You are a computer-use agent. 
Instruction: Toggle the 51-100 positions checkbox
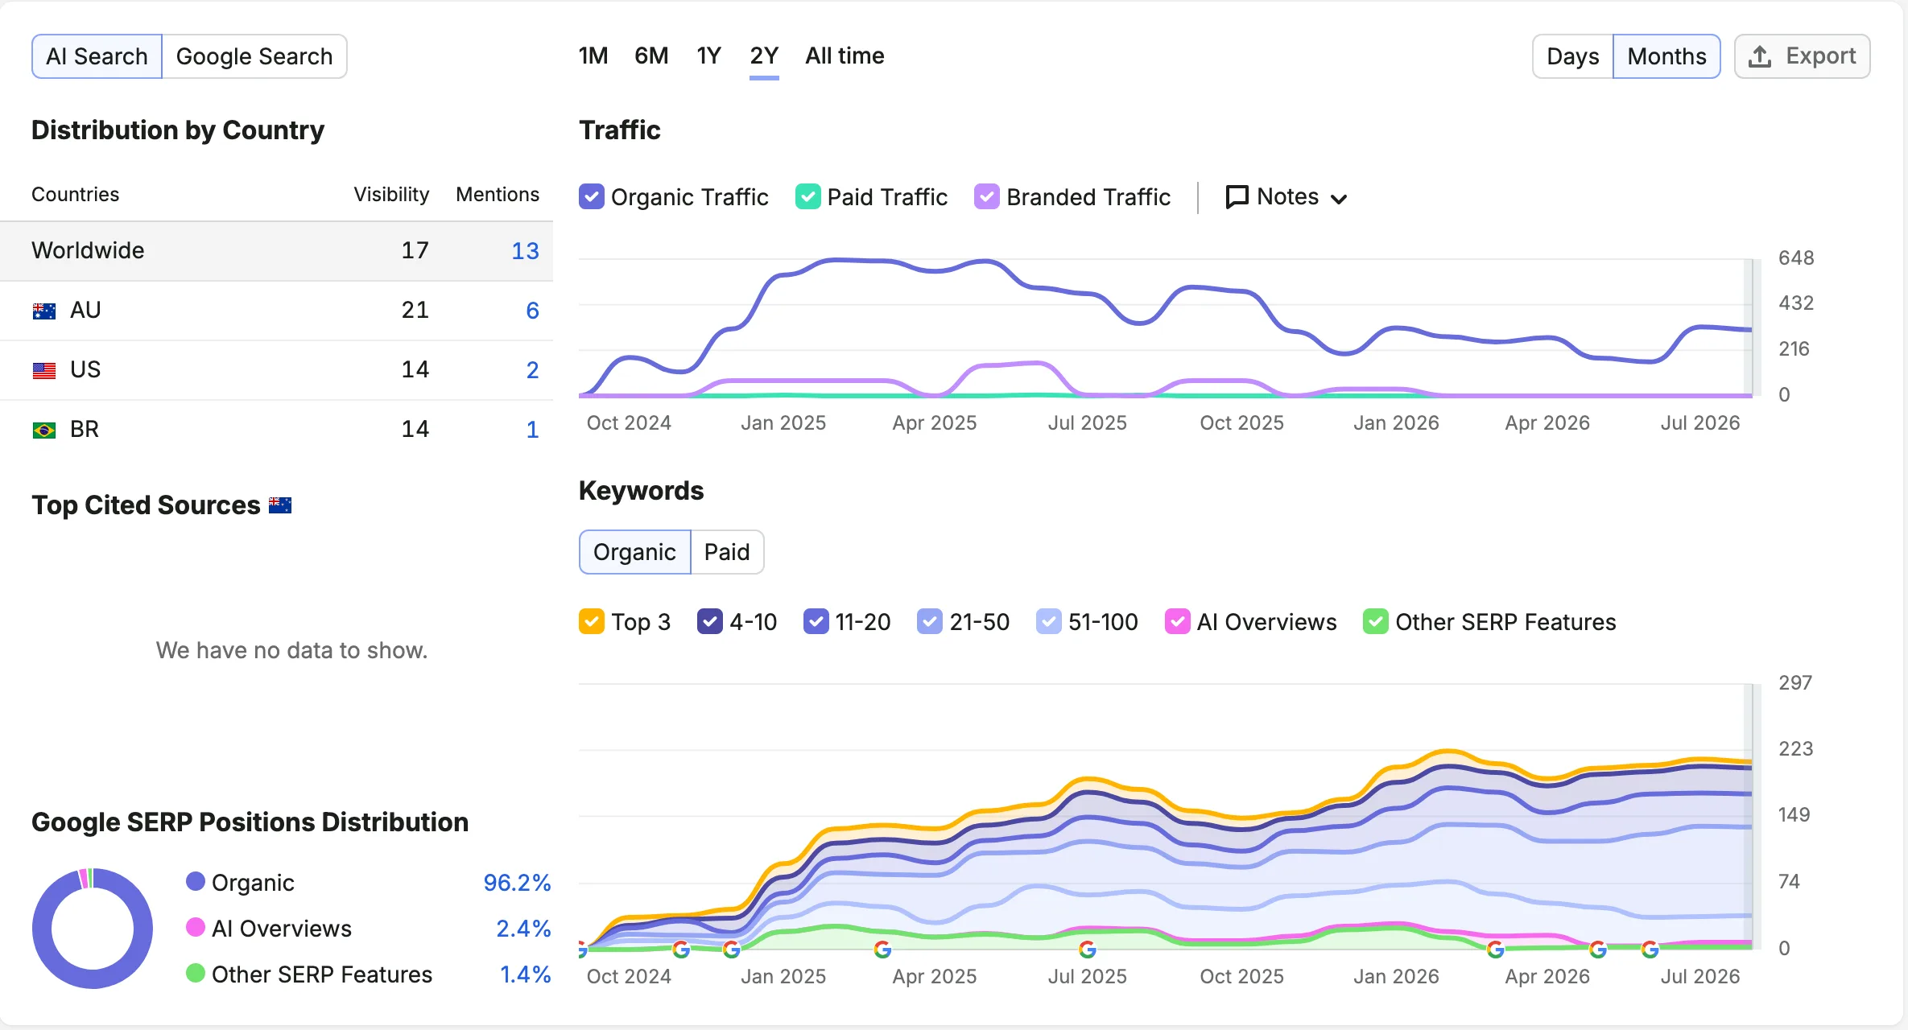(x=1049, y=622)
